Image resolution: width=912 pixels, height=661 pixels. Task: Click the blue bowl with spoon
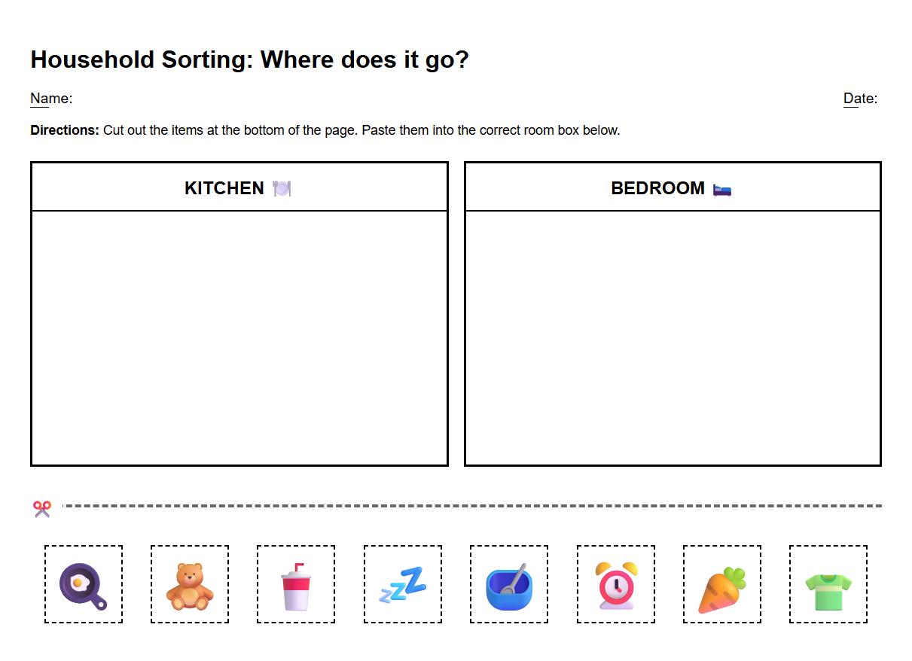[x=509, y=585]
